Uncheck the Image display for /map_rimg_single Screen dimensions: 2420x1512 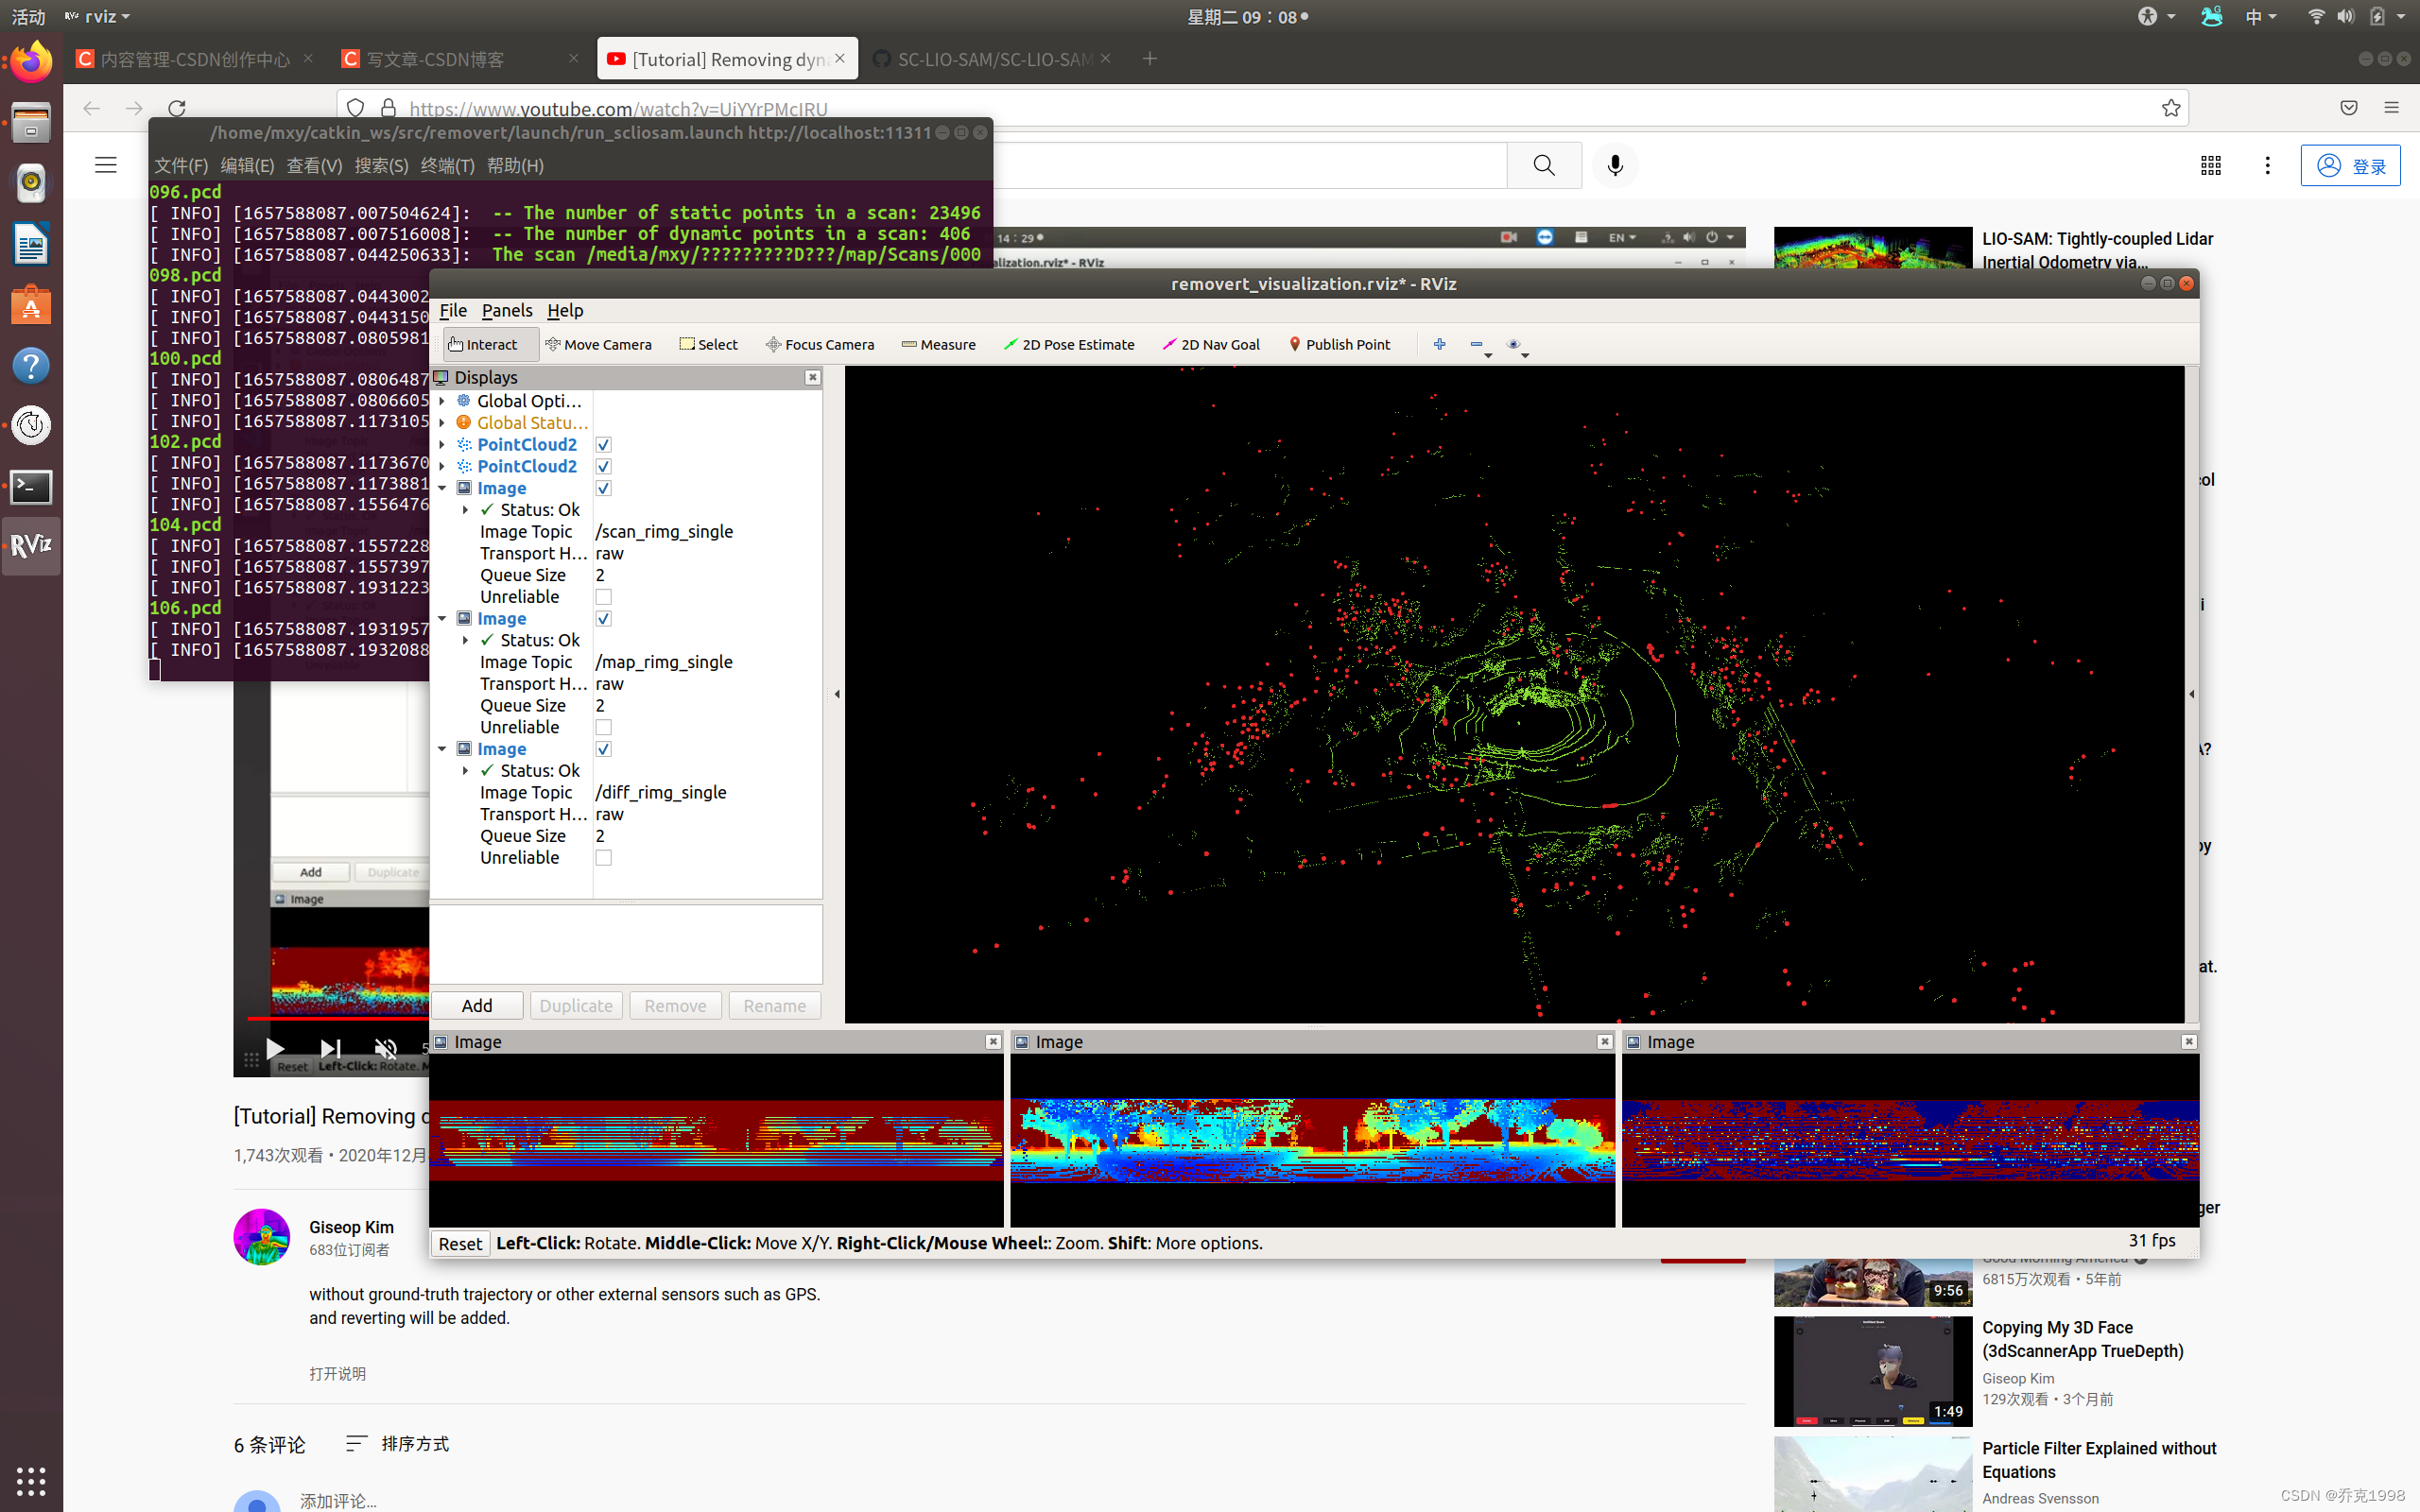tap(603, 619)
